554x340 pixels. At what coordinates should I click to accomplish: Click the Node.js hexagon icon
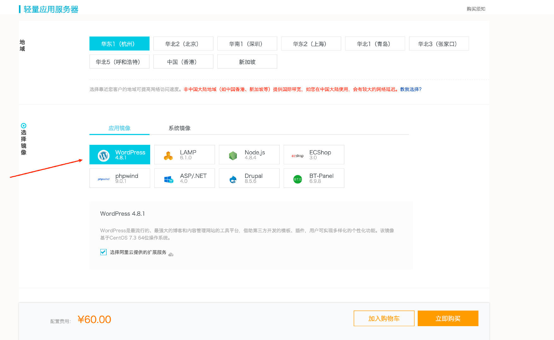coord(233,156)
